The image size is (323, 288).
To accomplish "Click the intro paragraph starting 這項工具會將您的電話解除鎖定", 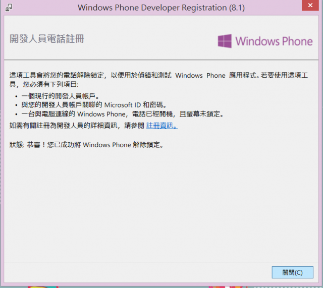I will click(x=158, y=80).
